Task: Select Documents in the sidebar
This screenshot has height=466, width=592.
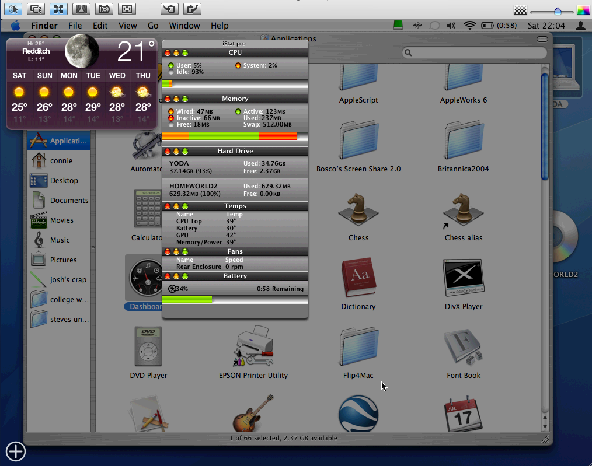Action: tap(58, 200)
